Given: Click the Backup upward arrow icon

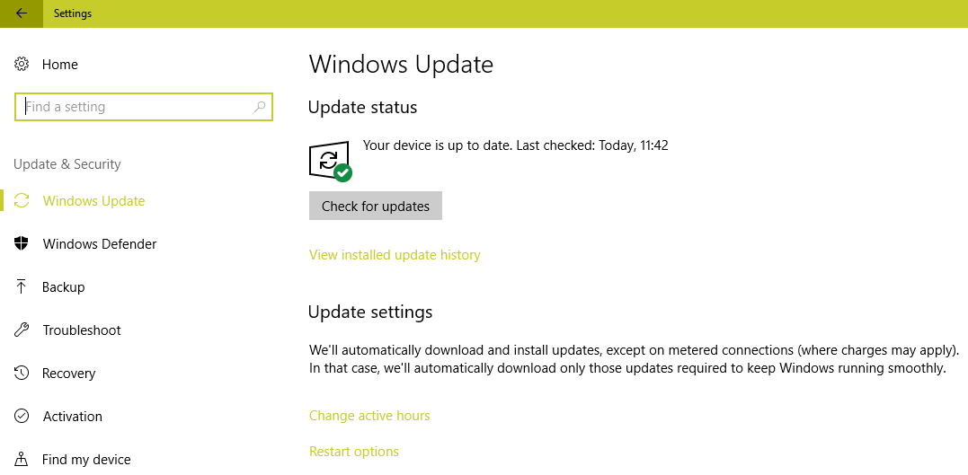Looking at the screenshot, I should pyautogui.click(x=22, y=287).
